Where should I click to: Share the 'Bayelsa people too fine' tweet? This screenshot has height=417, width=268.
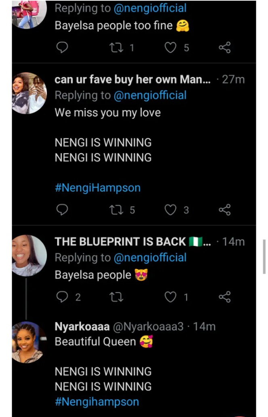pos(224,48)
